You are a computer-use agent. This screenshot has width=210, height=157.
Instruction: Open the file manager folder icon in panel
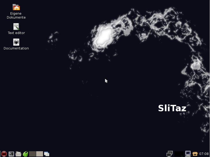pos(18,154)
